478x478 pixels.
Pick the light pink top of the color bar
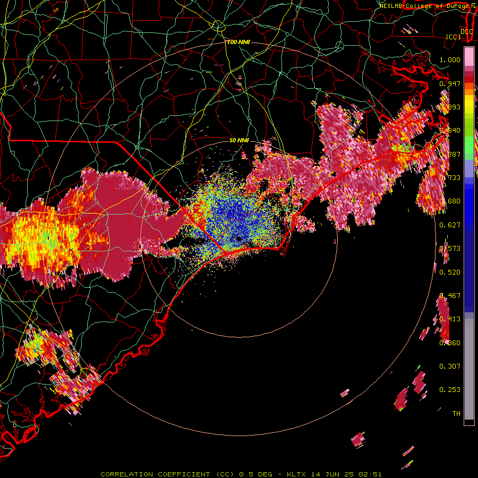pos(469,57)
